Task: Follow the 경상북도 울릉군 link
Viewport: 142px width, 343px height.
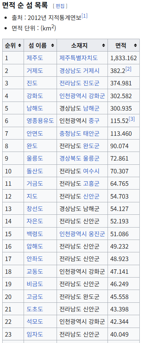Action: pyautogui.click(x=79, y=159)
